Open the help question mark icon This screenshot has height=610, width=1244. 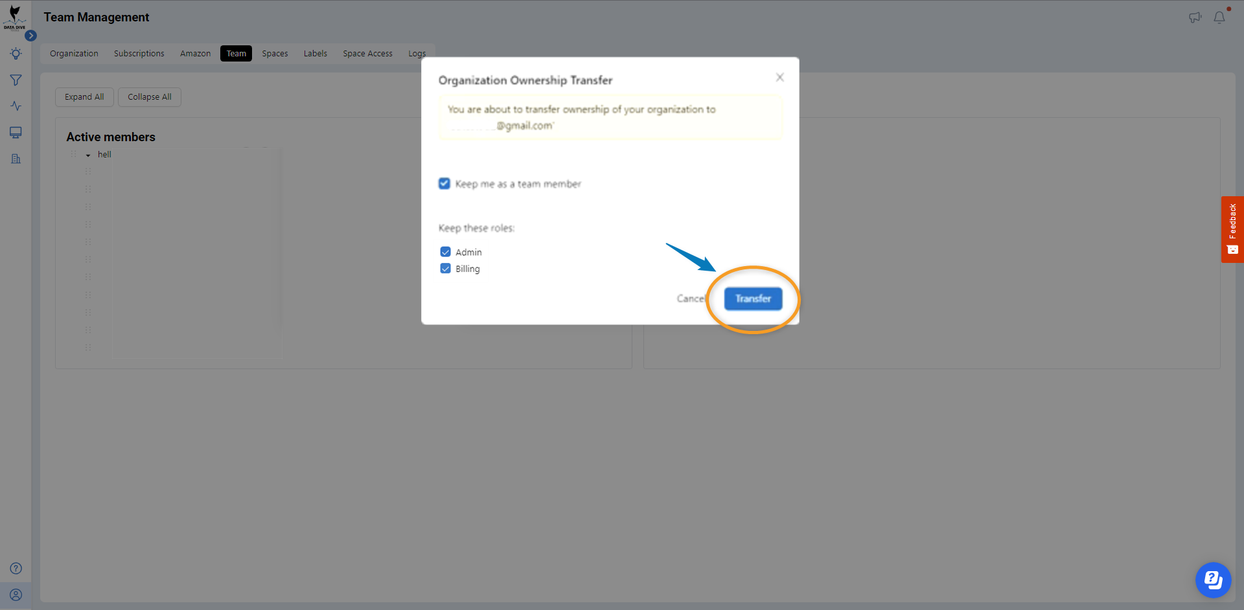click(x=16, y=569)
